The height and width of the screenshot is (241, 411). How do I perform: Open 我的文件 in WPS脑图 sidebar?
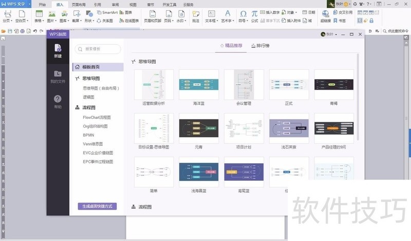coord(58,77)
